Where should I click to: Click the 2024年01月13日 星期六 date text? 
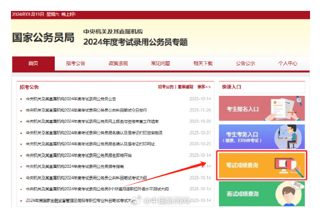[35, 14]
